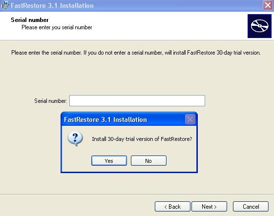Viewport: 274px width, 216px height.
Task: Click the blue question mark bubble icon
Action: coord(75,138)
